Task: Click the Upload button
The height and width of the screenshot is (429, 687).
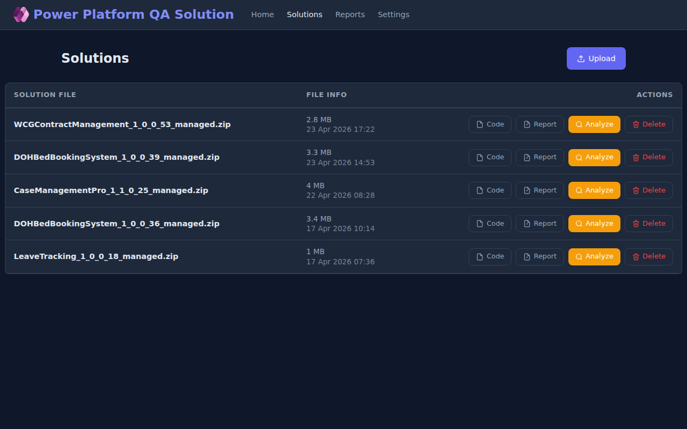Action: click(596, 58)
